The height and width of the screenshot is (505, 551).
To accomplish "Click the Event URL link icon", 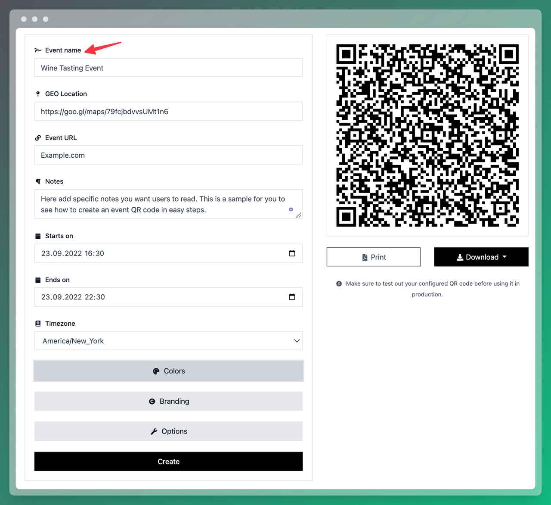I will (x=38, y=138).
